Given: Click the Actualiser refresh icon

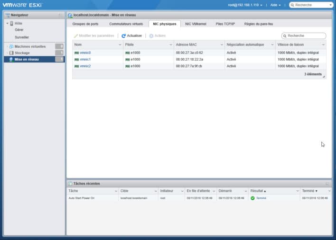Looking at the screenshot, I should click(x=124, y=36).
